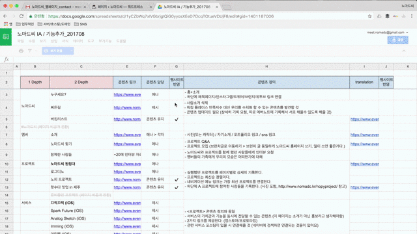Click the view-only mode button

(x=55, y=51)
